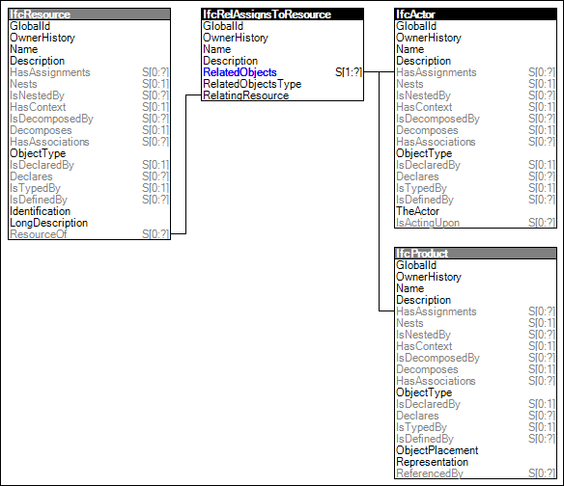
Task: Click RelatedObjectsType in IfcRelAssignsToResource
Action: (252, 84)
